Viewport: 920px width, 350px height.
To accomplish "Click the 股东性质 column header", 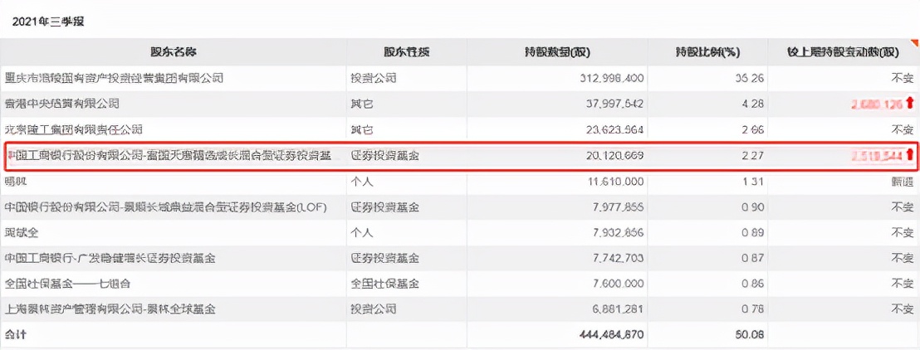I will pos(407,53).
